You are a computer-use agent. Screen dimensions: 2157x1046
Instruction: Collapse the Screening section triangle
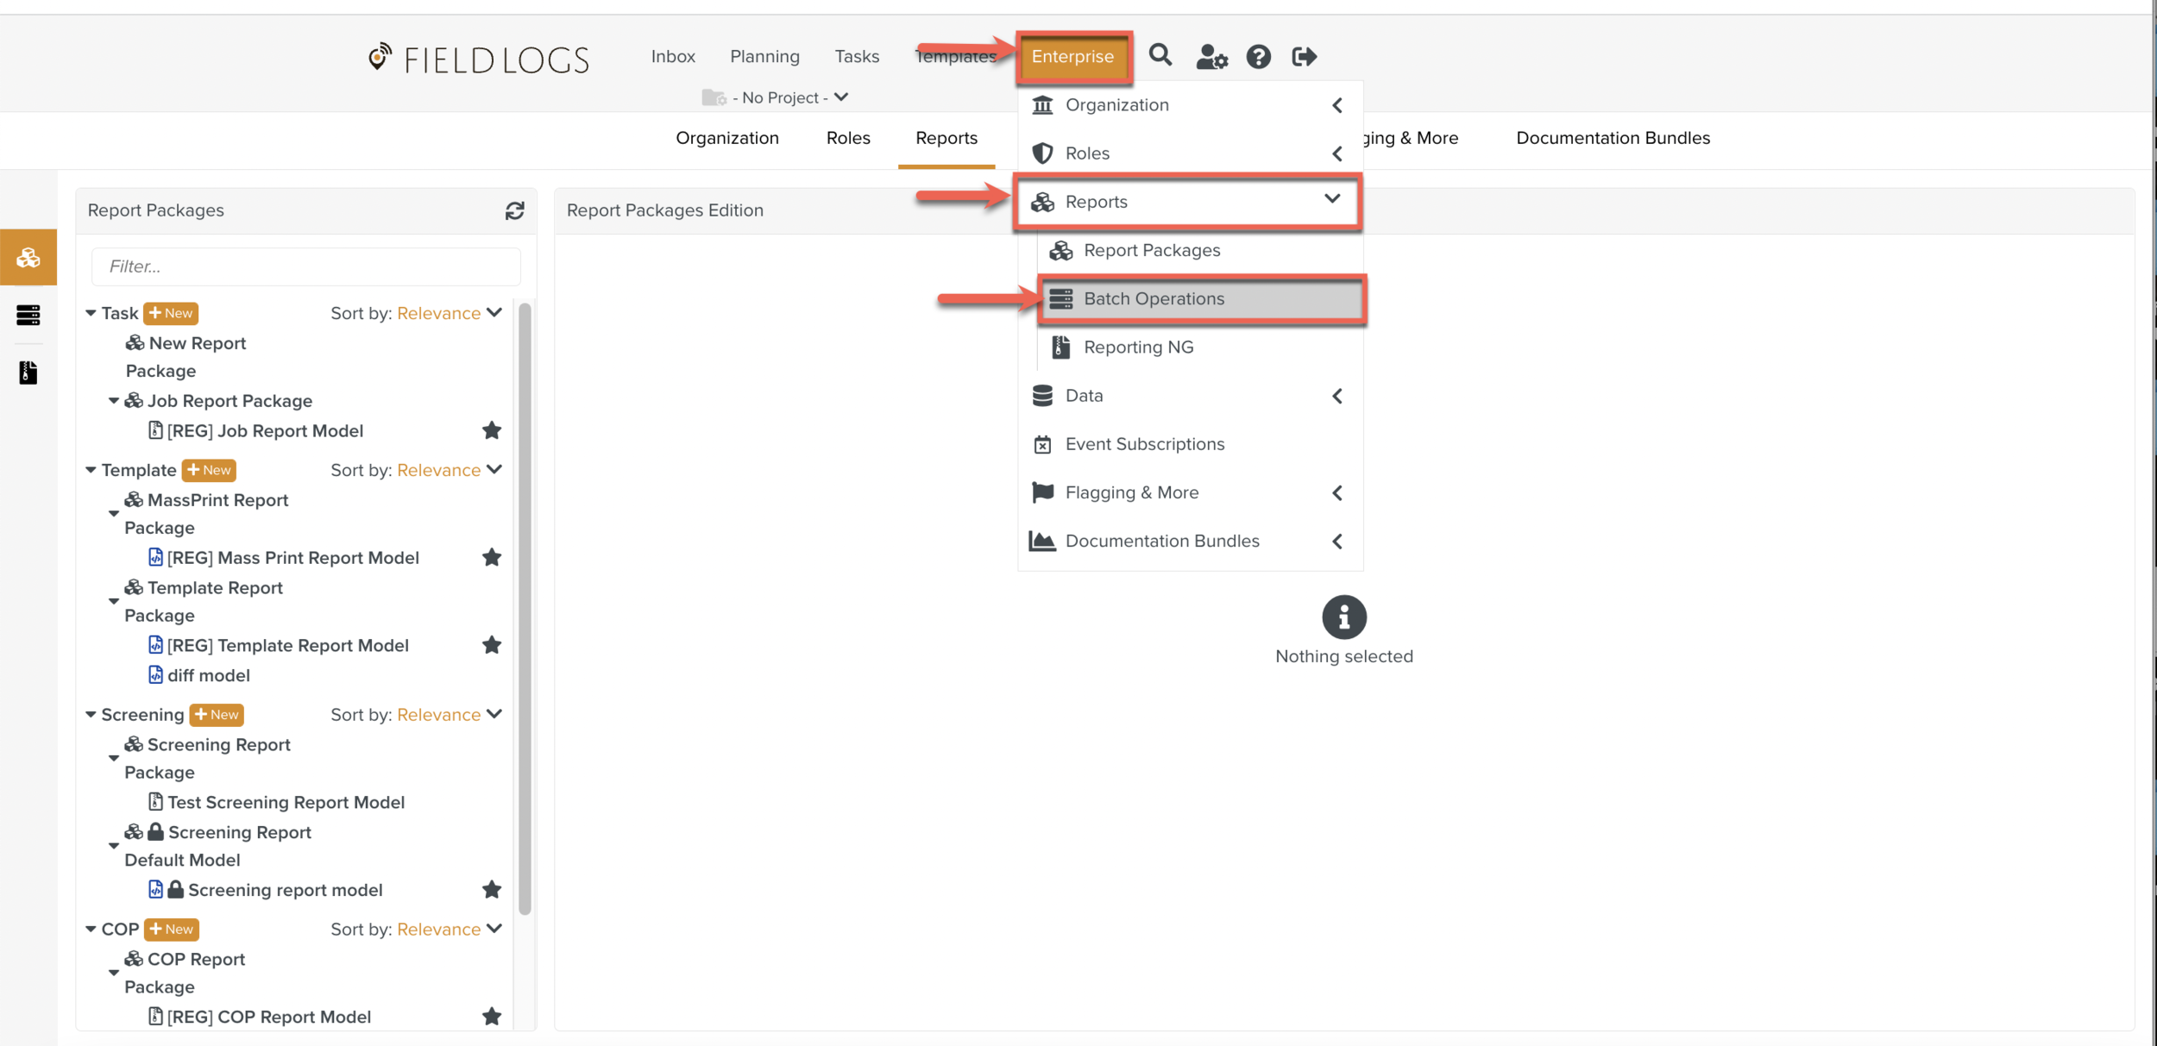(x=91, y=714)
